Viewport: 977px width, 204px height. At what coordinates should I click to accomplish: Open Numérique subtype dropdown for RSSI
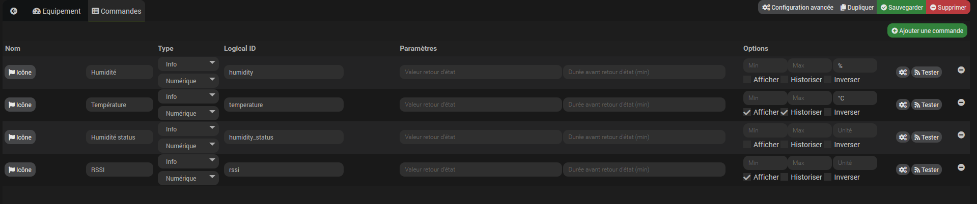coord(188,178)
